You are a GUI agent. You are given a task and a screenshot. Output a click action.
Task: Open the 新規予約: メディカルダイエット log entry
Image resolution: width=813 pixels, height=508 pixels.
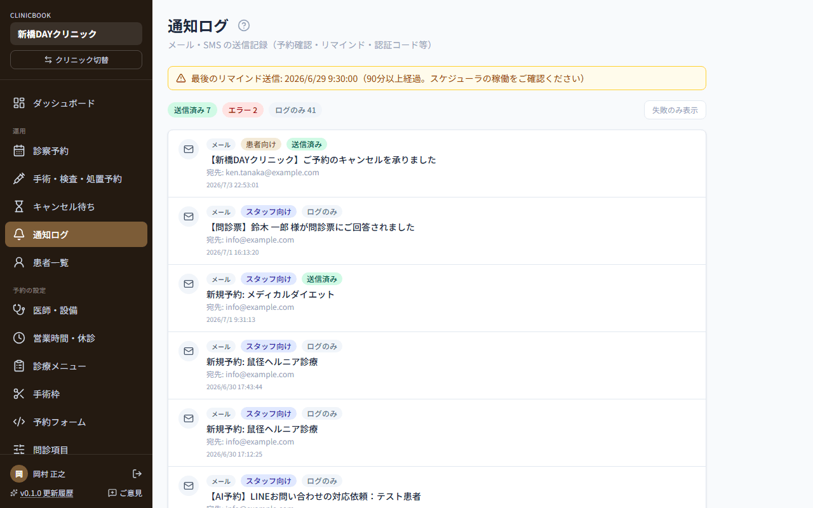point(437,298)
